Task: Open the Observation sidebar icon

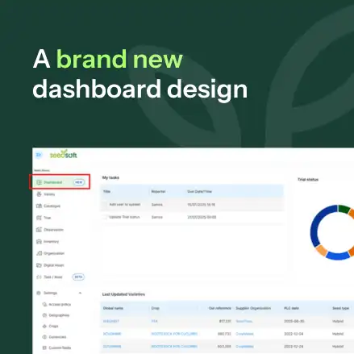Action: pos(39,230)
